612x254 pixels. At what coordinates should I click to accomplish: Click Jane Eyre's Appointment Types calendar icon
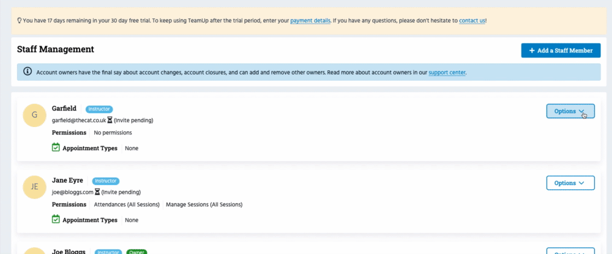[56, 220]
